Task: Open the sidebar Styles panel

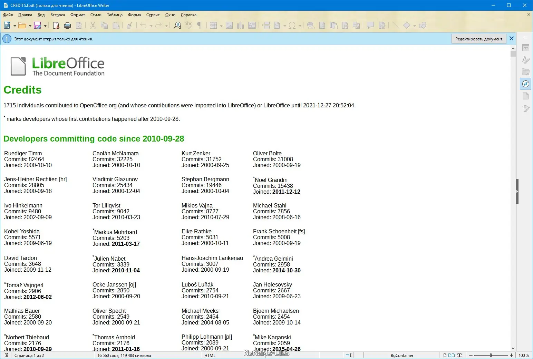Action: pyautogui.click(x=526, y=60)
